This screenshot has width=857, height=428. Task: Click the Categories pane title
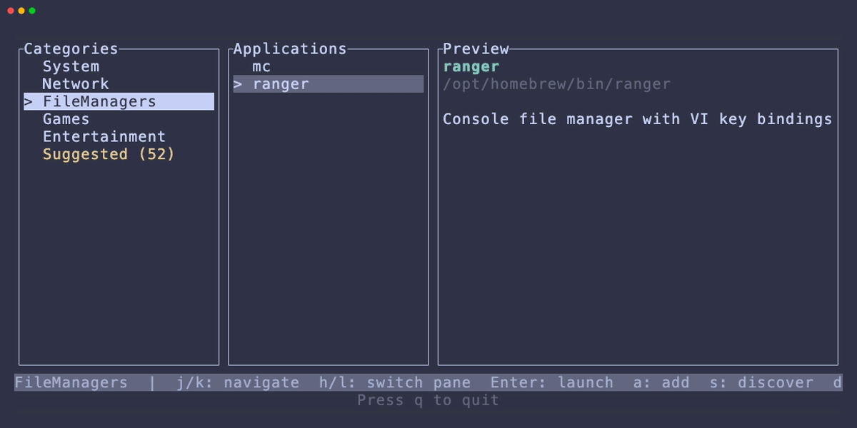tap(71, 49)
